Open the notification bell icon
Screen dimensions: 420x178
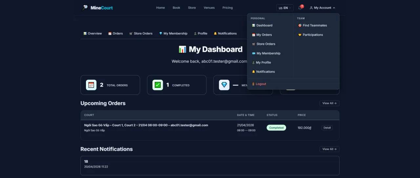(300, 8)
